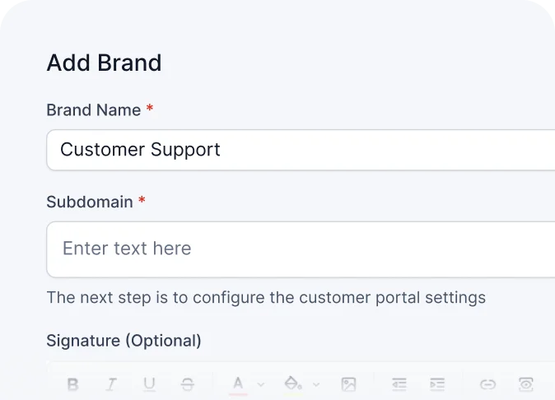555x400 pixels.
Task: Click the Brand Name field label
Action: (x=93, y=110)
